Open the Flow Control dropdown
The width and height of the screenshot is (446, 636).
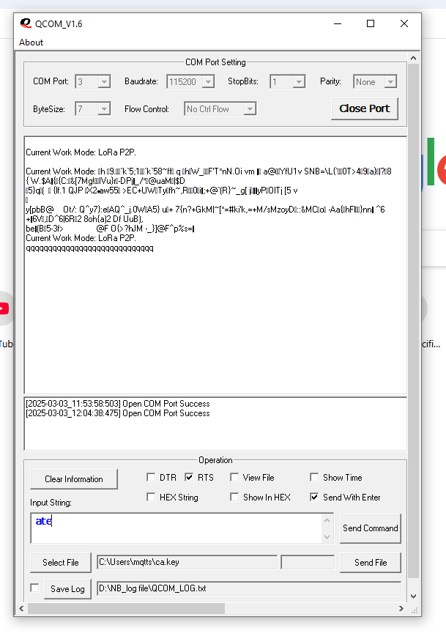click(x=249, y=109)
